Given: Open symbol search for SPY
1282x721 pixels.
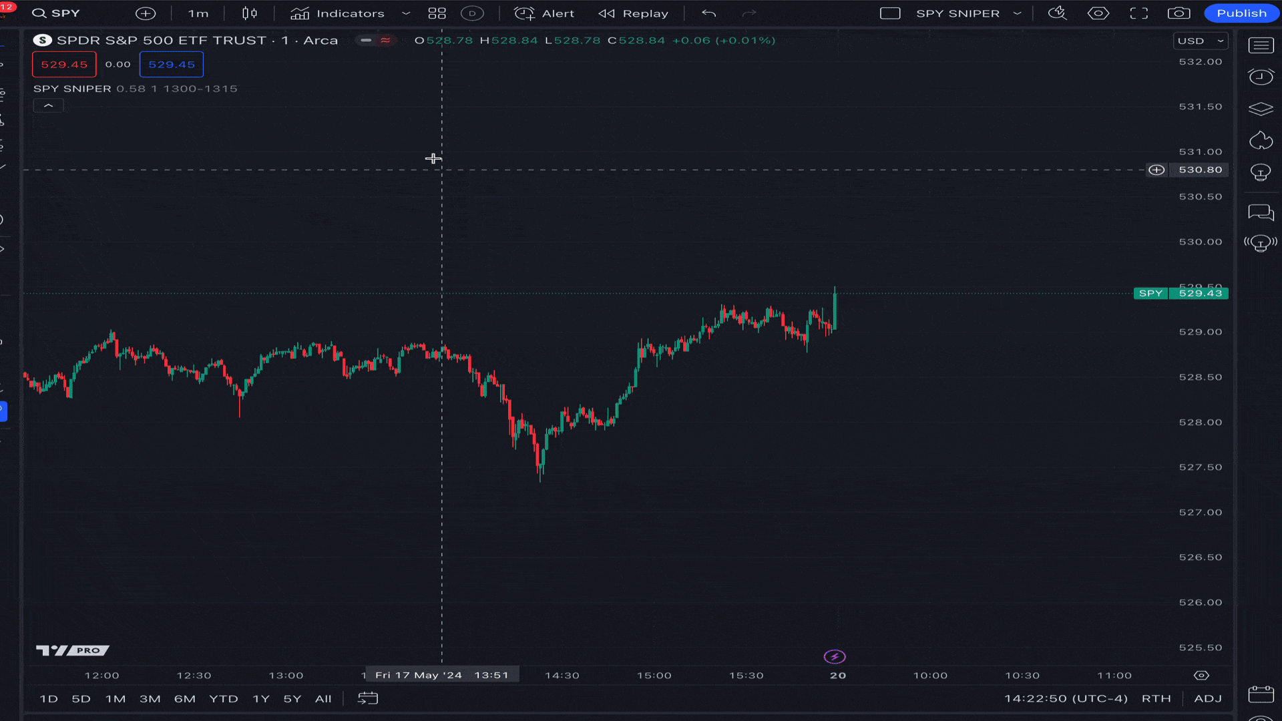Looking at the screenshot, I should coord(57,13).
